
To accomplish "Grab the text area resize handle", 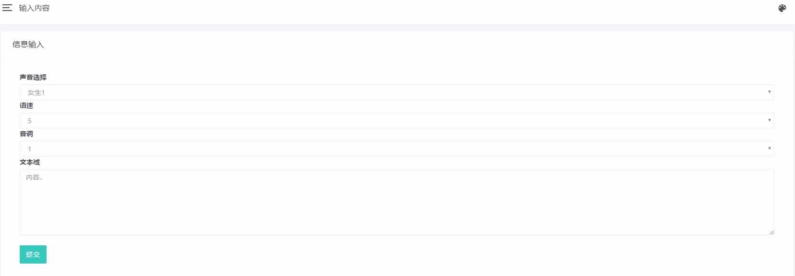I will coord(771,232).
